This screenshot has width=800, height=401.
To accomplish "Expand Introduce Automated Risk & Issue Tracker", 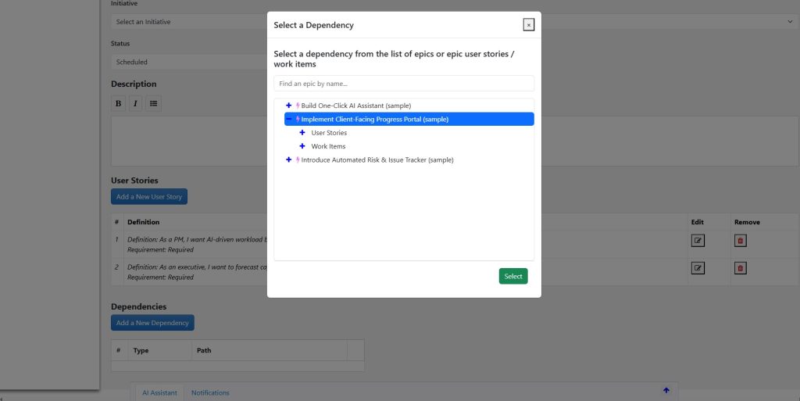I will pos(289,160).
